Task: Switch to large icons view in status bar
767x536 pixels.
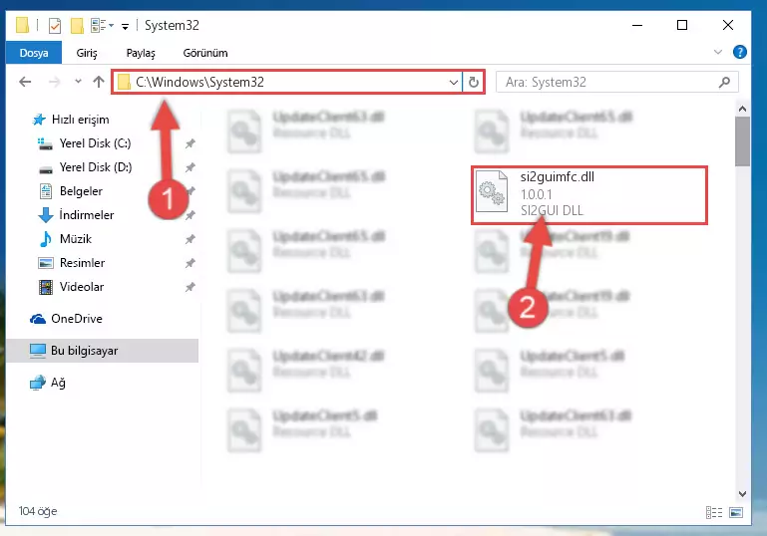Action: (x=736, y=512)
